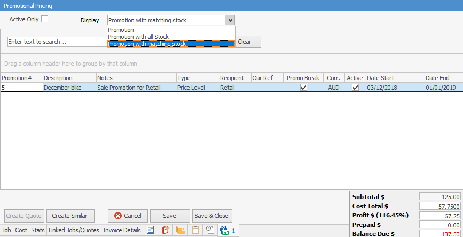Focus the 'Enter text to search' field
Screen dimensions: 463x237
coord(57,42)
